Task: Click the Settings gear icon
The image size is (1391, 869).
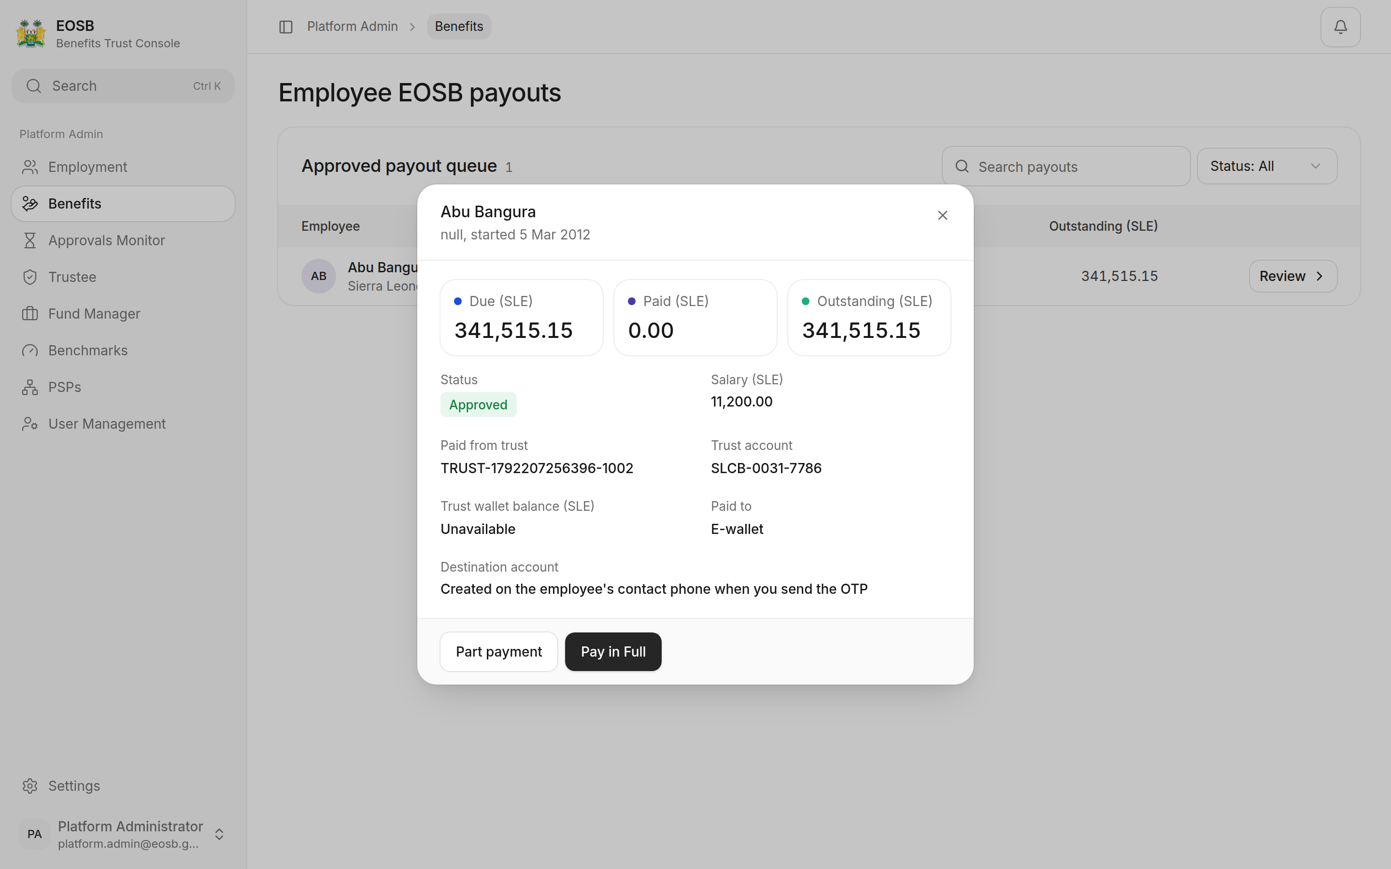Action: [30, 785]
